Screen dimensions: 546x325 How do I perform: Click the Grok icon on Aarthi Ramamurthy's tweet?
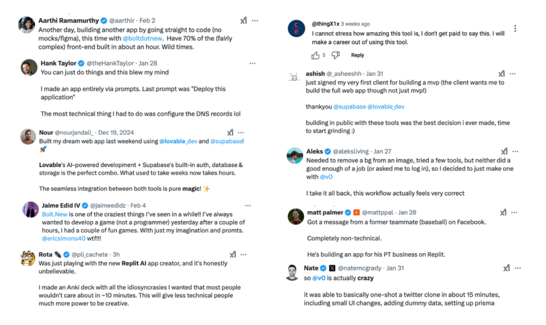point(243,21)
